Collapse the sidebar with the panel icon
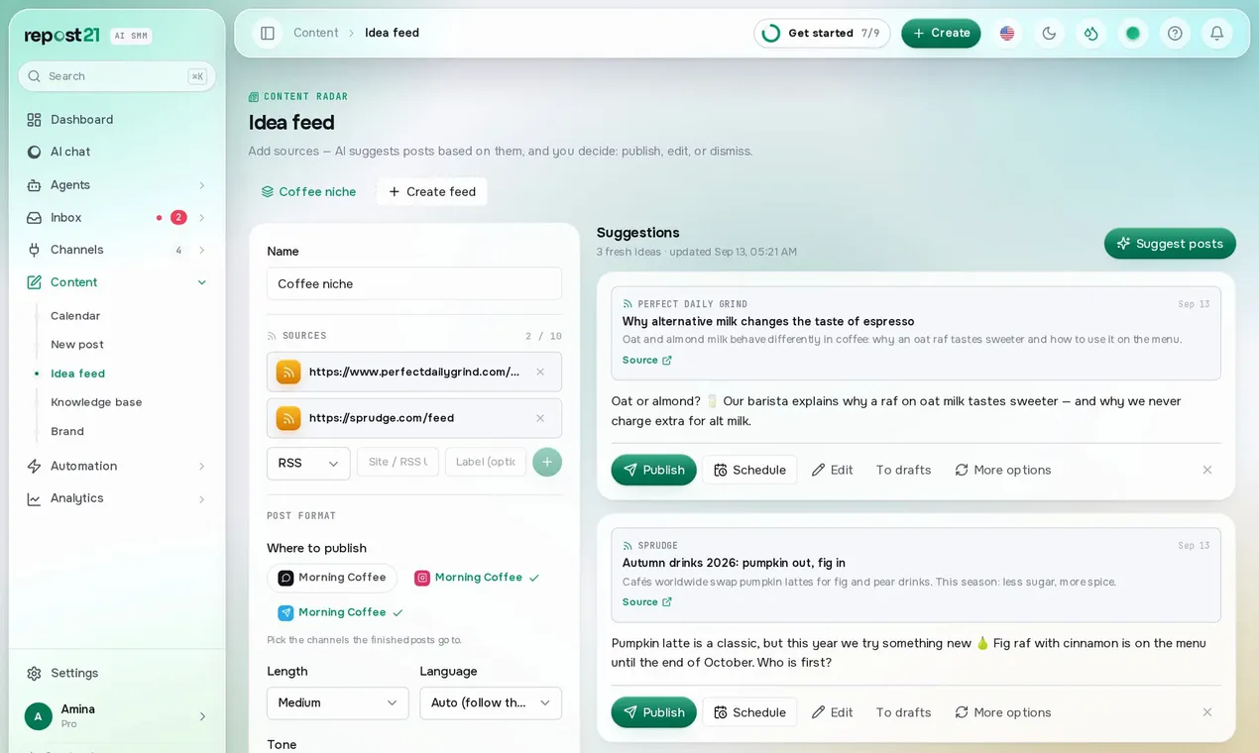Viewport: 1259px width, 753px height. click(x=268, y=33)
